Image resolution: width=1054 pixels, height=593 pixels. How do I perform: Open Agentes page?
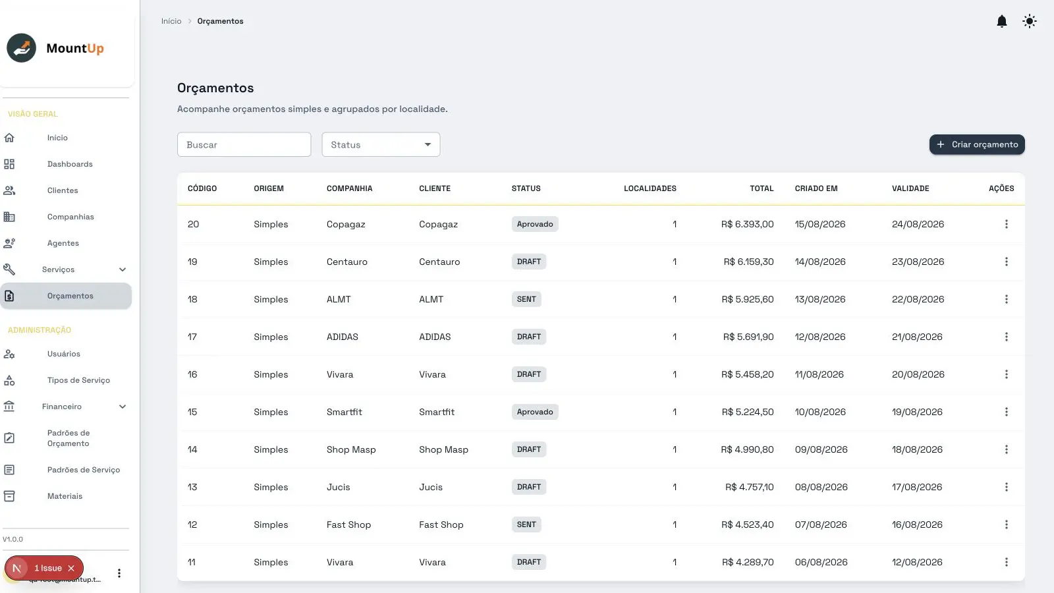pyautogui.click(x=63, y=243)
